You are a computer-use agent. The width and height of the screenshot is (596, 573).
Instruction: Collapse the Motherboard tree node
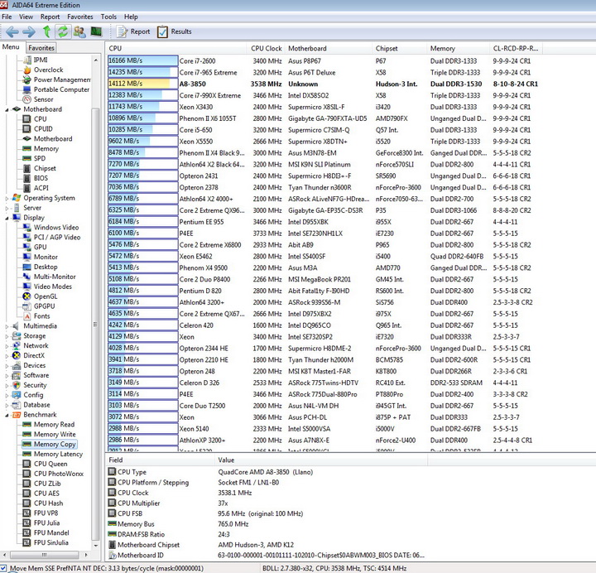tap(7, 109)
